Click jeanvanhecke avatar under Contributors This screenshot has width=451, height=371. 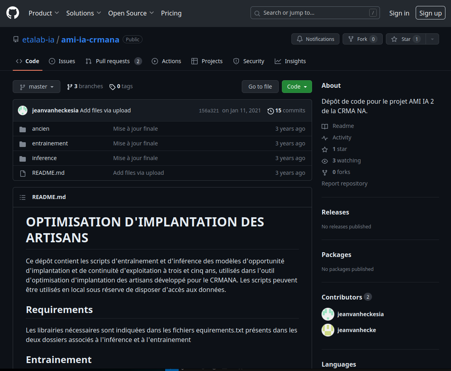coord(328,330)
